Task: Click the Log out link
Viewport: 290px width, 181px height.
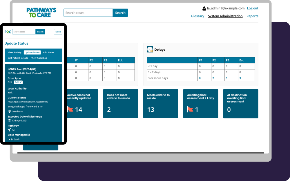Action: pos(253,8)
